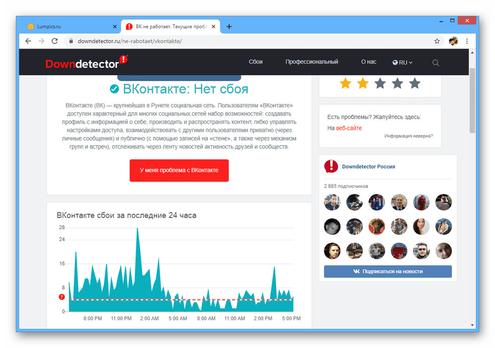Select the ВК не работает tab
The width and height of the screenshot is (495, 348).
point(170,27)
